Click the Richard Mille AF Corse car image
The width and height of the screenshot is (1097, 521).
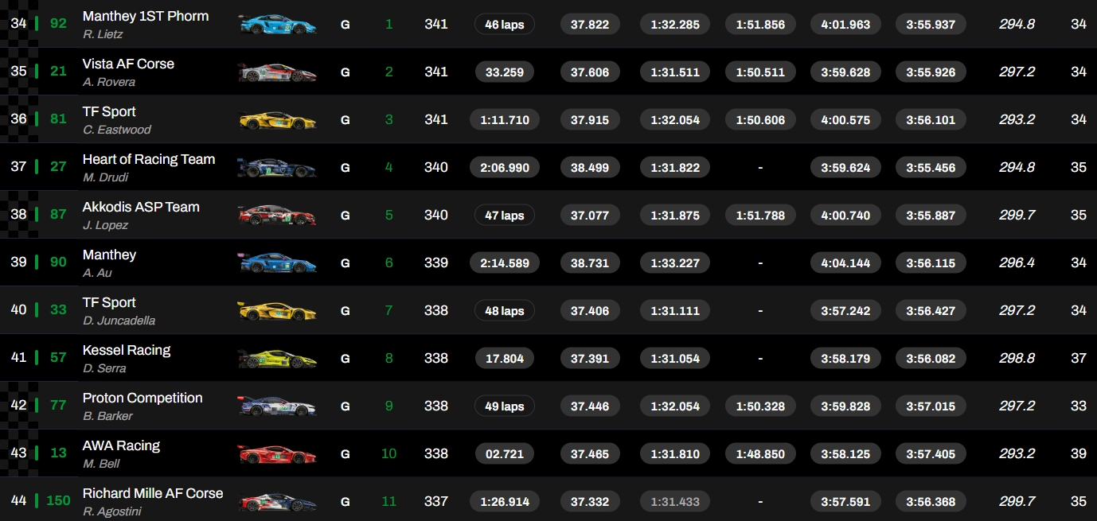277,502
